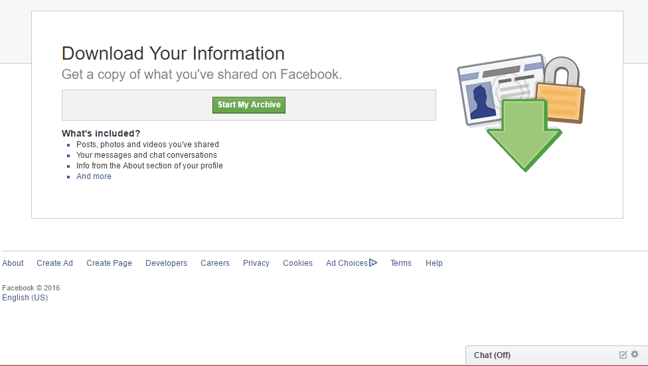
Task: Click the AdChoices triangle icon
Action: (x=373, y=263)
